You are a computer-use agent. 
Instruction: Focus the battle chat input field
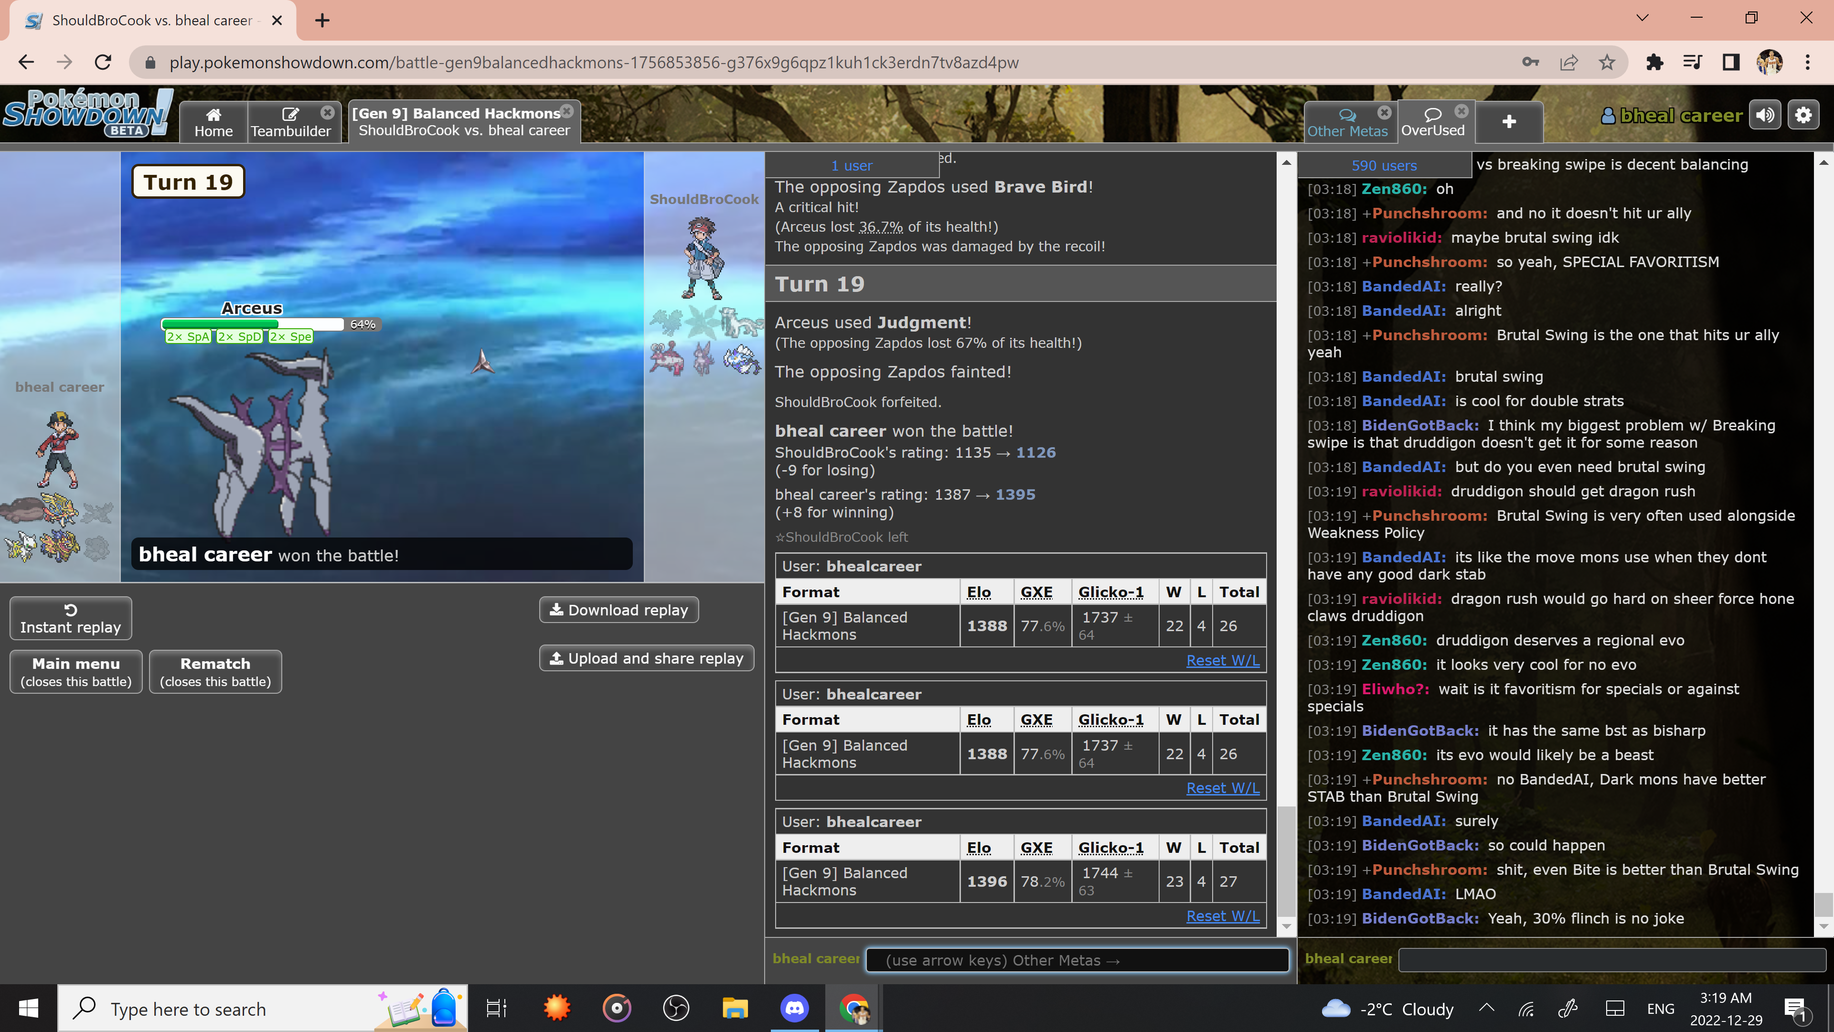[1077, 960]
